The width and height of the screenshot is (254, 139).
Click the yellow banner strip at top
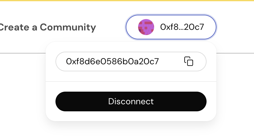tap(127, 1)
